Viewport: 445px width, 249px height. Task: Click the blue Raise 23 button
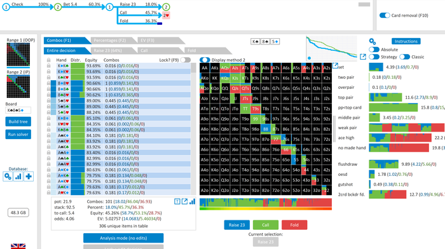coord(236,225)
